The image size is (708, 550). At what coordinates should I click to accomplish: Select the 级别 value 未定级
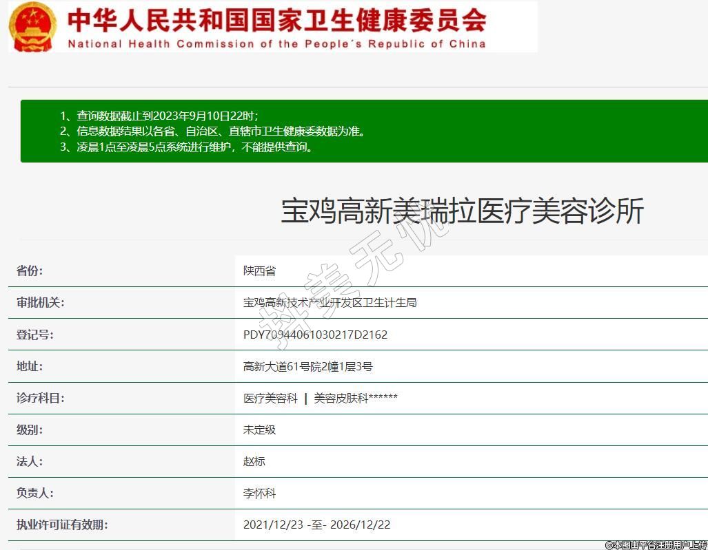click(x=259, y=430)
